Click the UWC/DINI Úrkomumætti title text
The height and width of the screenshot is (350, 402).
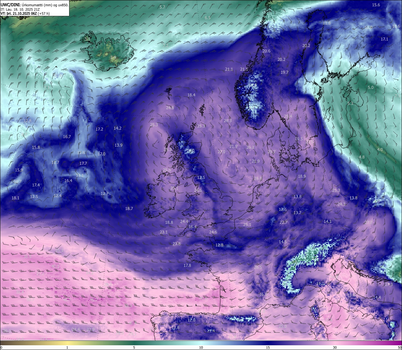[x=35, y=5]
